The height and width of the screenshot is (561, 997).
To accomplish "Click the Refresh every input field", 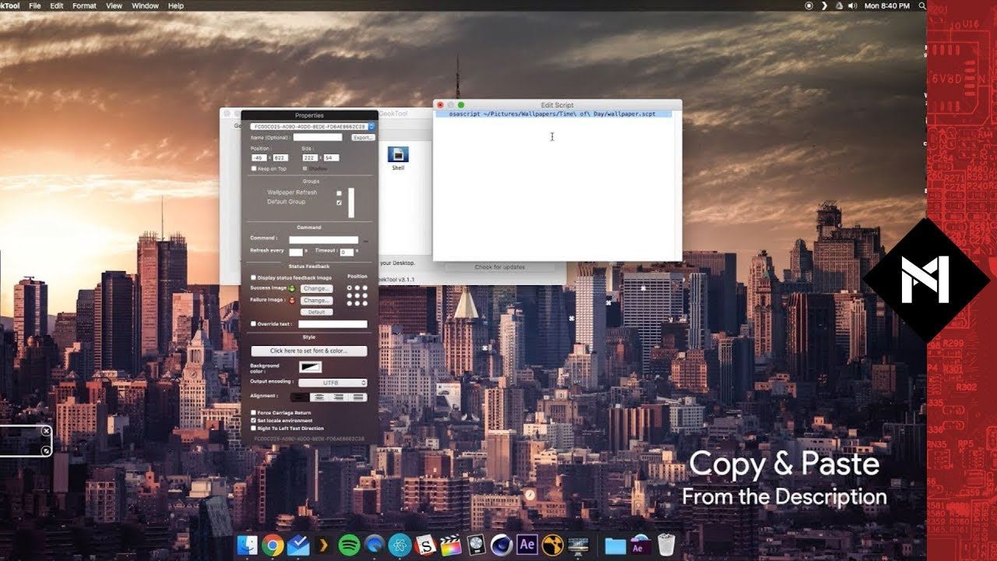I will point(296,252).
